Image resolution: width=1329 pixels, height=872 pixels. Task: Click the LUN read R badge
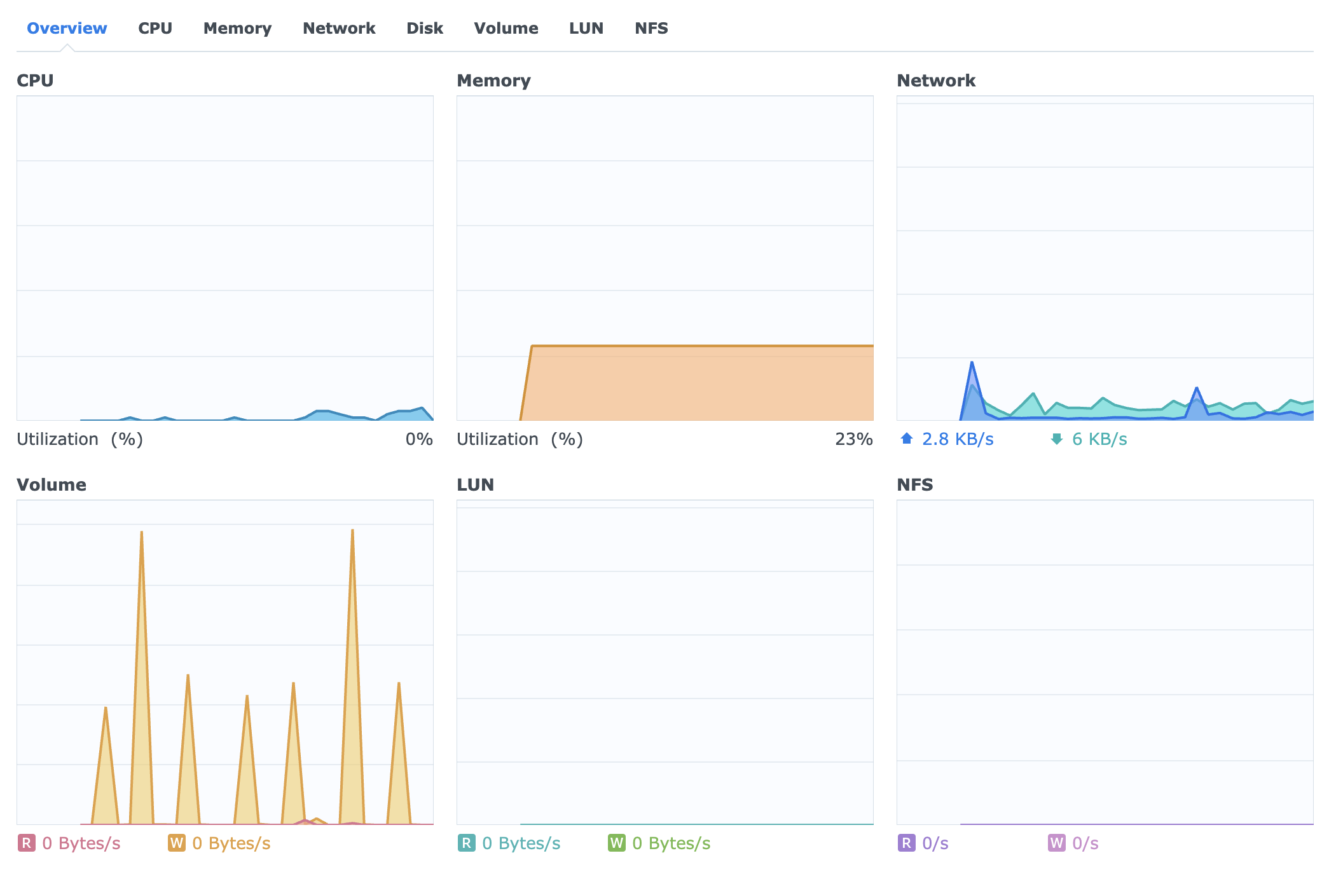[466, 843]
